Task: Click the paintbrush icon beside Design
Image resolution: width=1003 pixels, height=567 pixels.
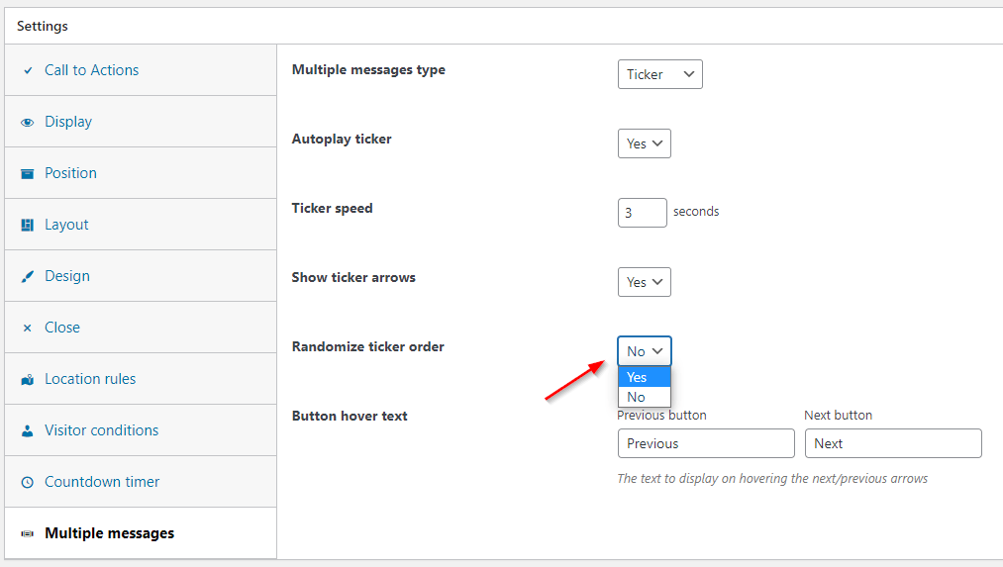Action: tap(27, 276)
